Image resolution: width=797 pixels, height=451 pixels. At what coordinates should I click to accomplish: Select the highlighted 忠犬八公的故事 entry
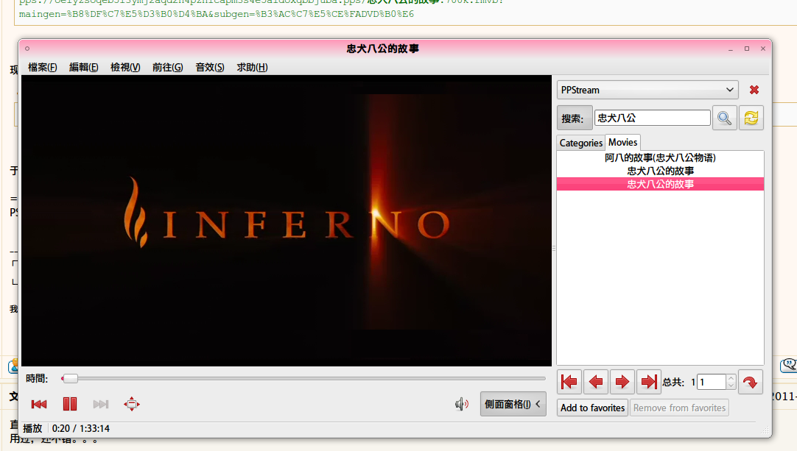point(660,185)
